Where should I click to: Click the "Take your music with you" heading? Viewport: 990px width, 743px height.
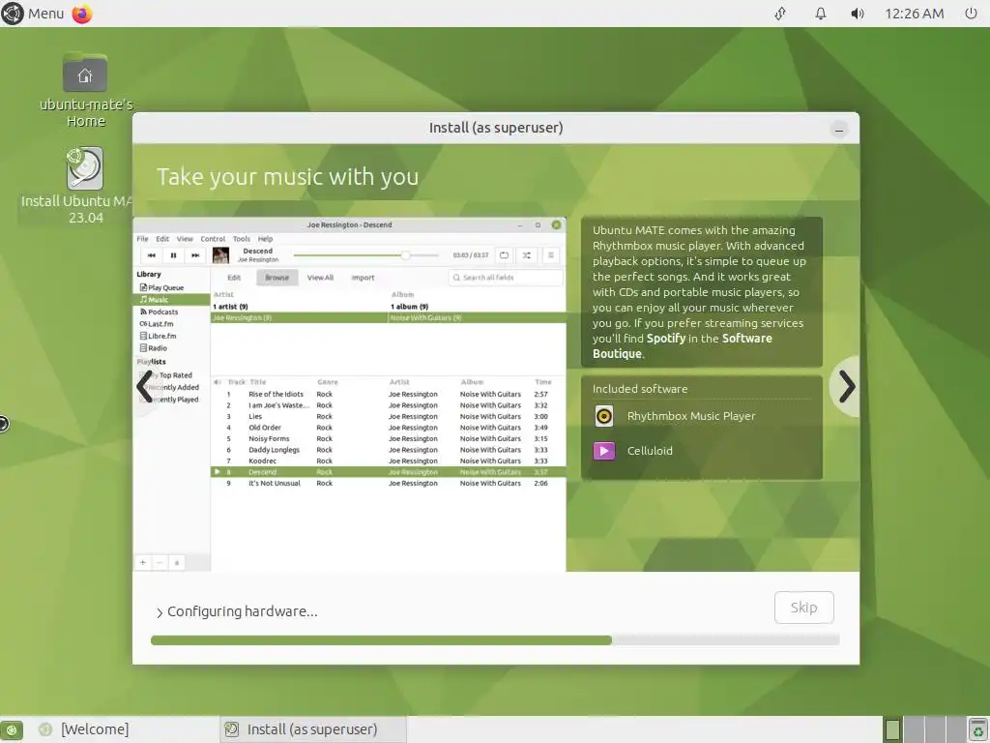coord(287,177)
